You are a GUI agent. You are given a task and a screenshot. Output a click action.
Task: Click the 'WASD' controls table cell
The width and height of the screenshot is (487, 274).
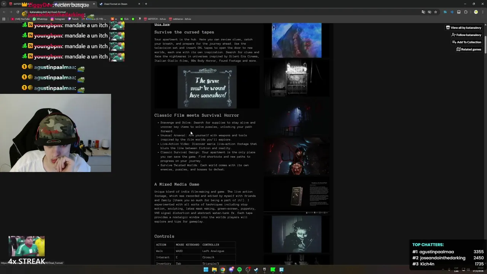[x=188, y=251]
